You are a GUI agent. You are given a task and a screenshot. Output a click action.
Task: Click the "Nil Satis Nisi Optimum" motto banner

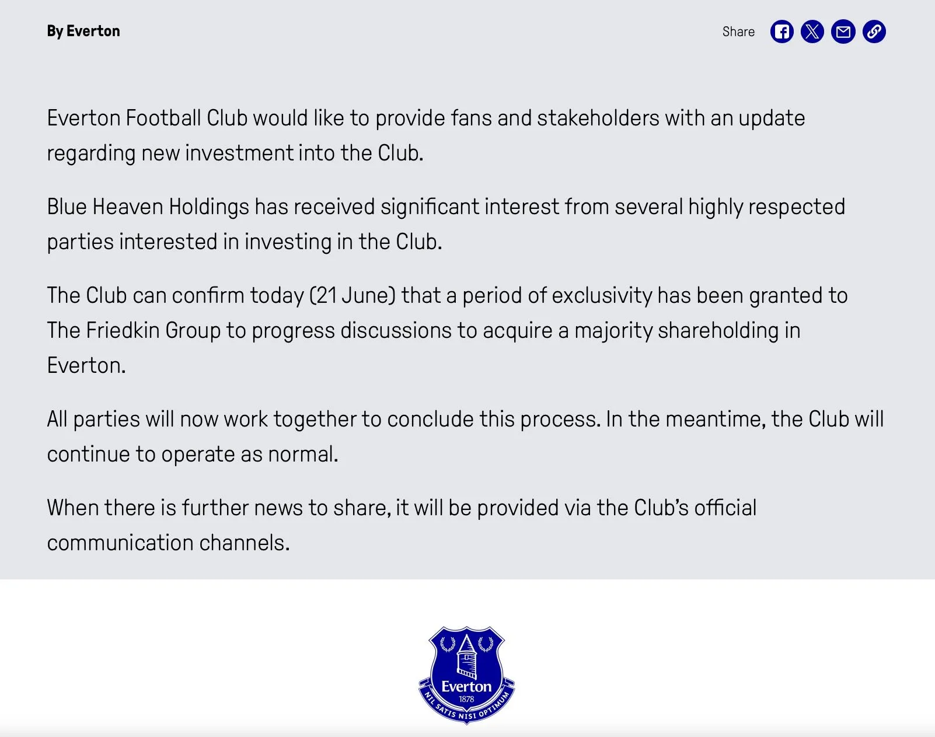pyautogui.click(x=466, y=714)
